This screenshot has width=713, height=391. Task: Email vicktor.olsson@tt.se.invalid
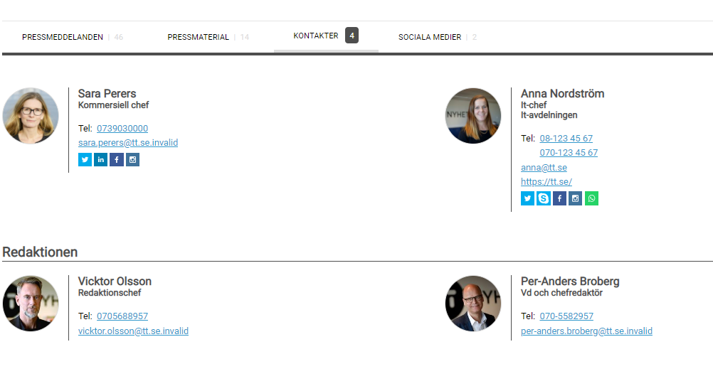click(133, 331)
